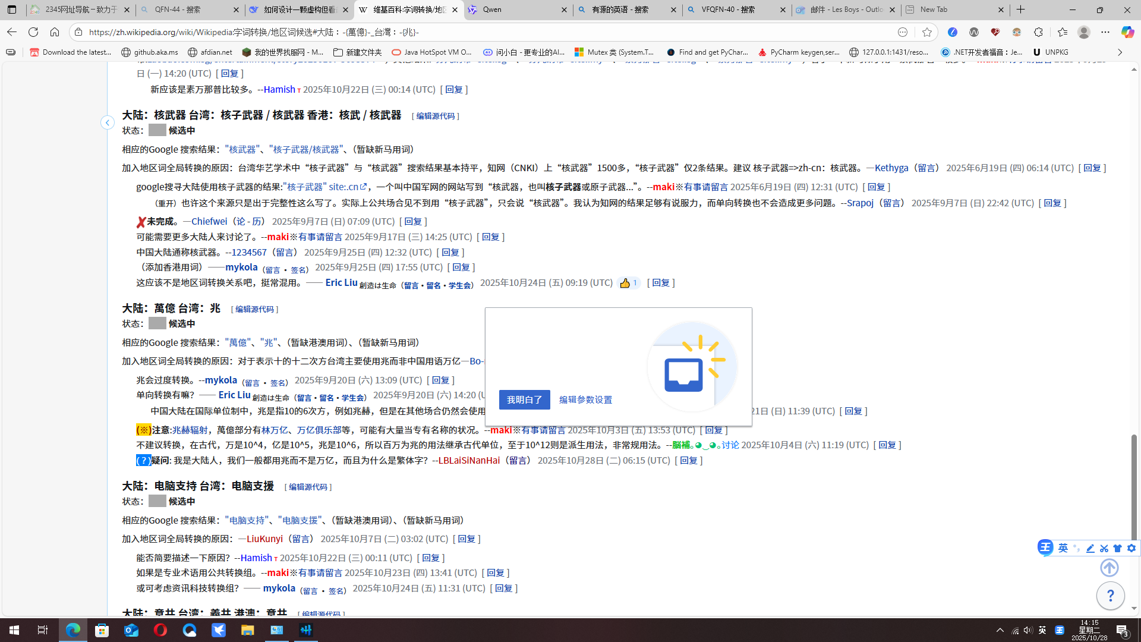Switch to the Qwen tab

point(491,10)
